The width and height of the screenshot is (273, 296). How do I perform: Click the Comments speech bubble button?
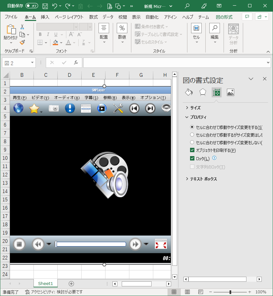[x=247, y=17]
